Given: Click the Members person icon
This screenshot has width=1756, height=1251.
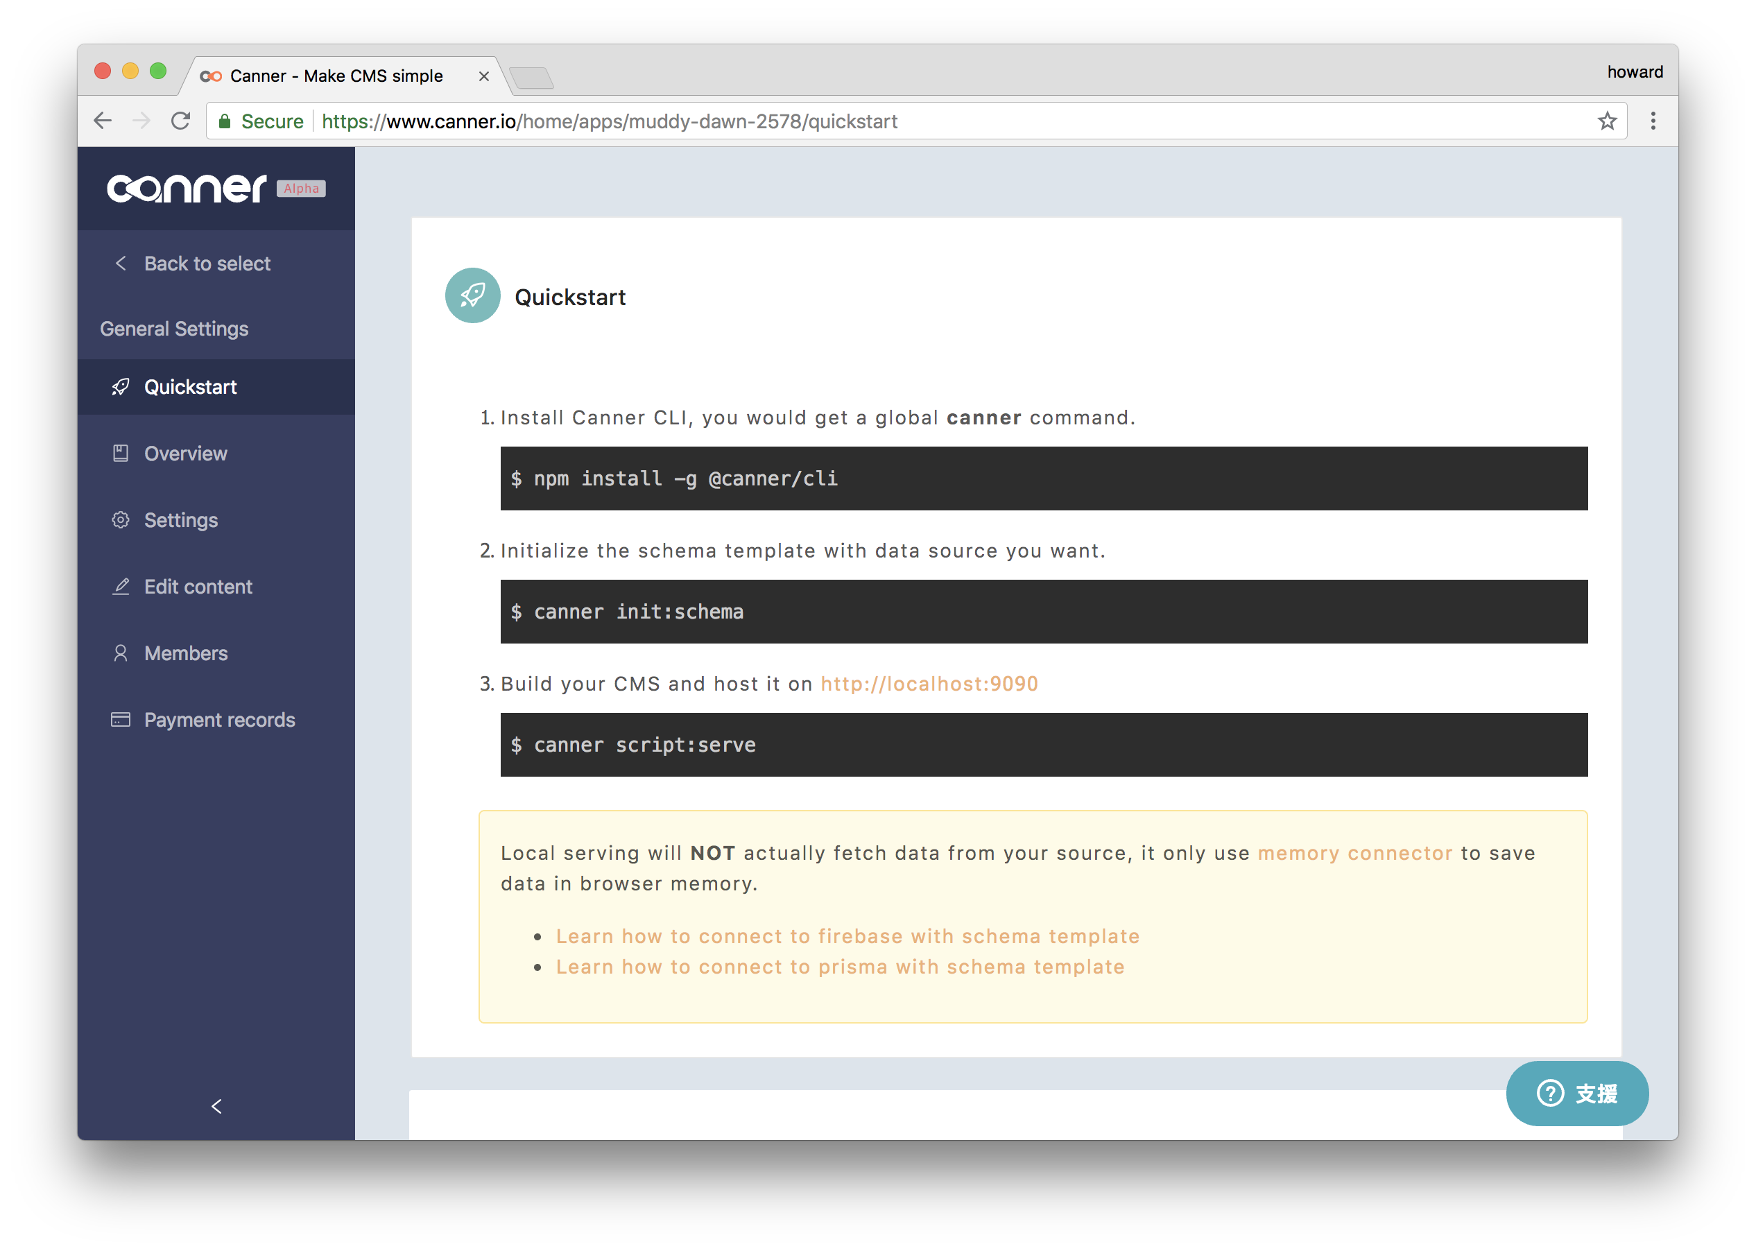Looking at the screenshot, I should point(120,653).
